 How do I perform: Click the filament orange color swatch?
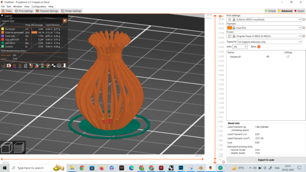[x=230, y=28]
